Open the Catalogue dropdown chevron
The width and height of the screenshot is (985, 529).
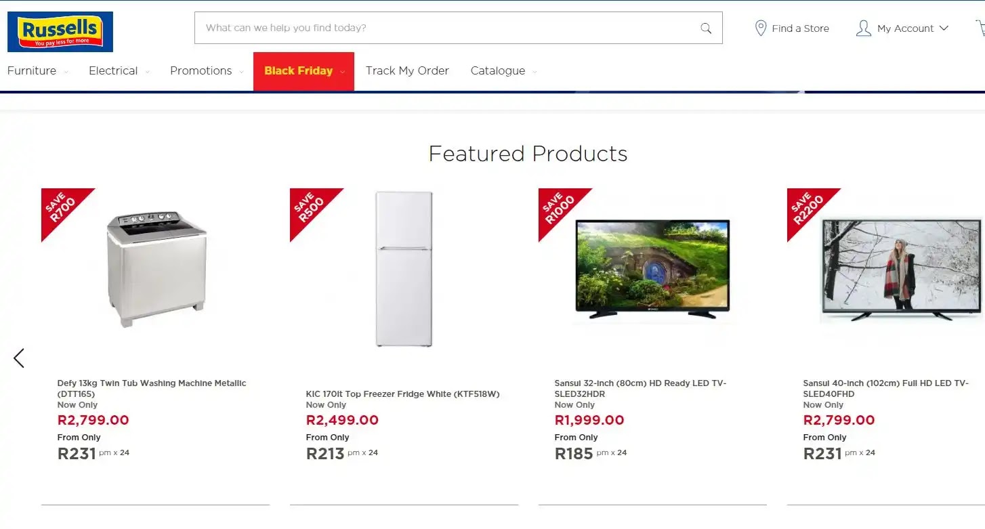pos(535,71)
